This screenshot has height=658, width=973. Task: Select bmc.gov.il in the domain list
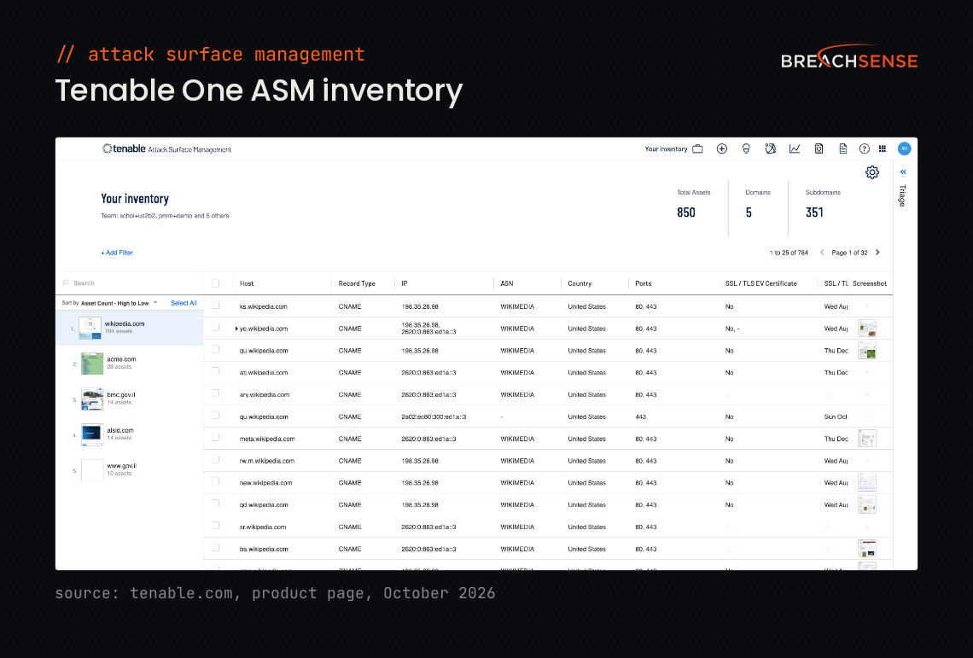pos(130,399)
